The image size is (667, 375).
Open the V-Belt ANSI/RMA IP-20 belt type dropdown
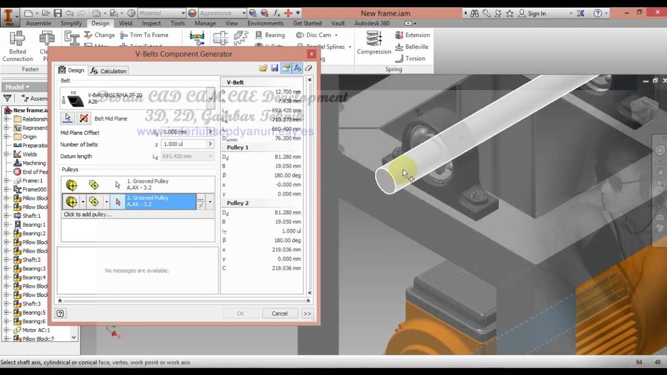click(x=210, y=98)
